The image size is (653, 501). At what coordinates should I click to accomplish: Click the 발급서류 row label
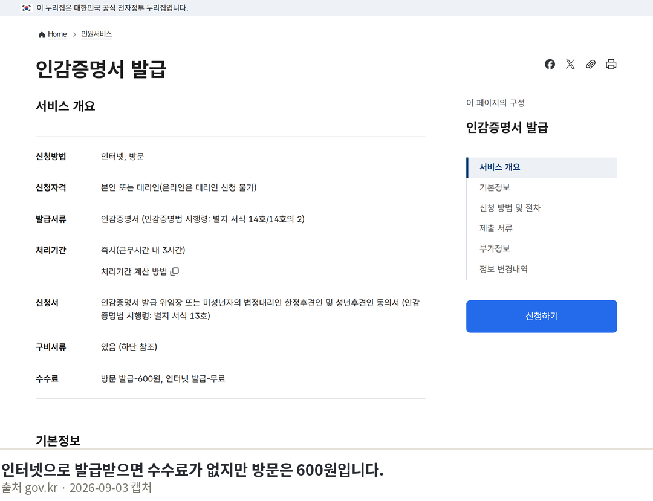(51, 219)
